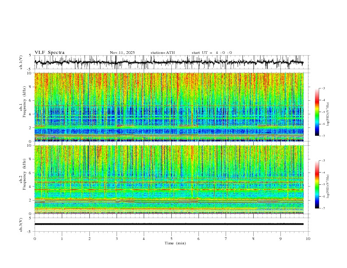Click the 'station=ATH' label
347x268 pixels.
(163, 53)
